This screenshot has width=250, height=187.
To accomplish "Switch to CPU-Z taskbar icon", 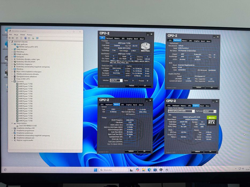I will tap(161, 170).
